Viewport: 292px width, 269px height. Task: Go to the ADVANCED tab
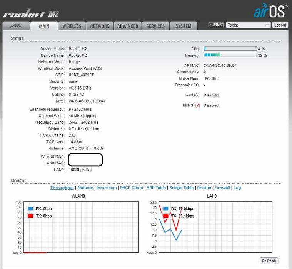click(128, 26)
